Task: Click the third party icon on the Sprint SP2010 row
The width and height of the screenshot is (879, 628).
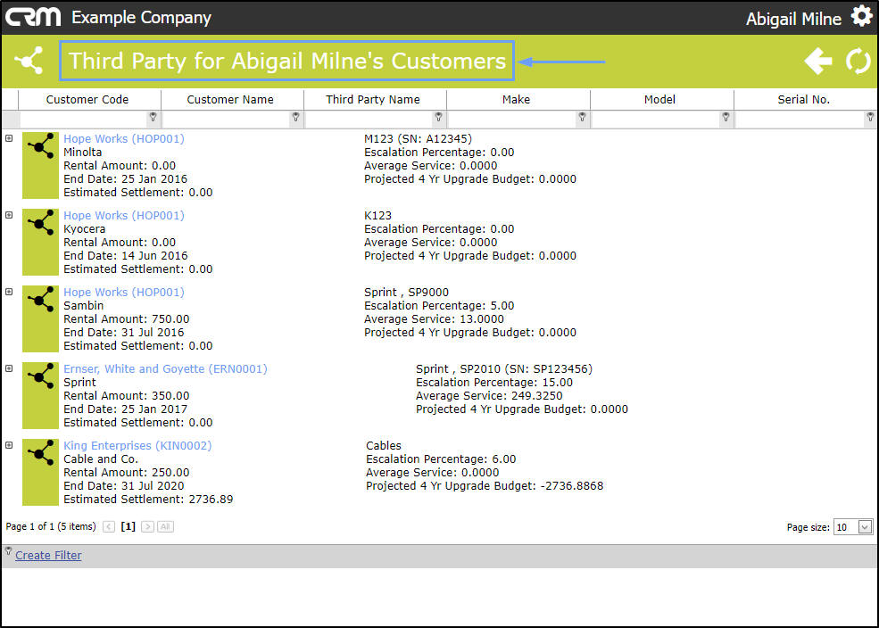Action: [x=40, y=395]
